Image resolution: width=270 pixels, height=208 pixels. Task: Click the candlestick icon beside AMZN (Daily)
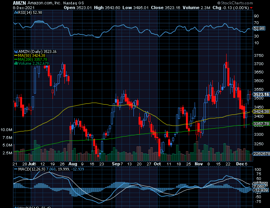pos(16,51)
